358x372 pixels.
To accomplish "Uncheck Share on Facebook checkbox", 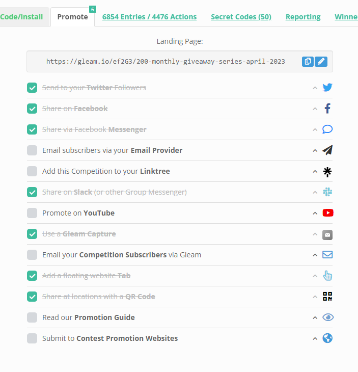I will point(32,109).
